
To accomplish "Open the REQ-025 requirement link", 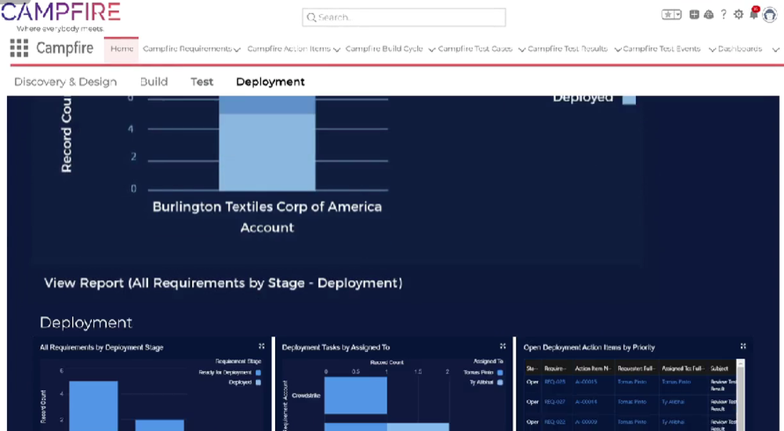I will pos(555,382).
